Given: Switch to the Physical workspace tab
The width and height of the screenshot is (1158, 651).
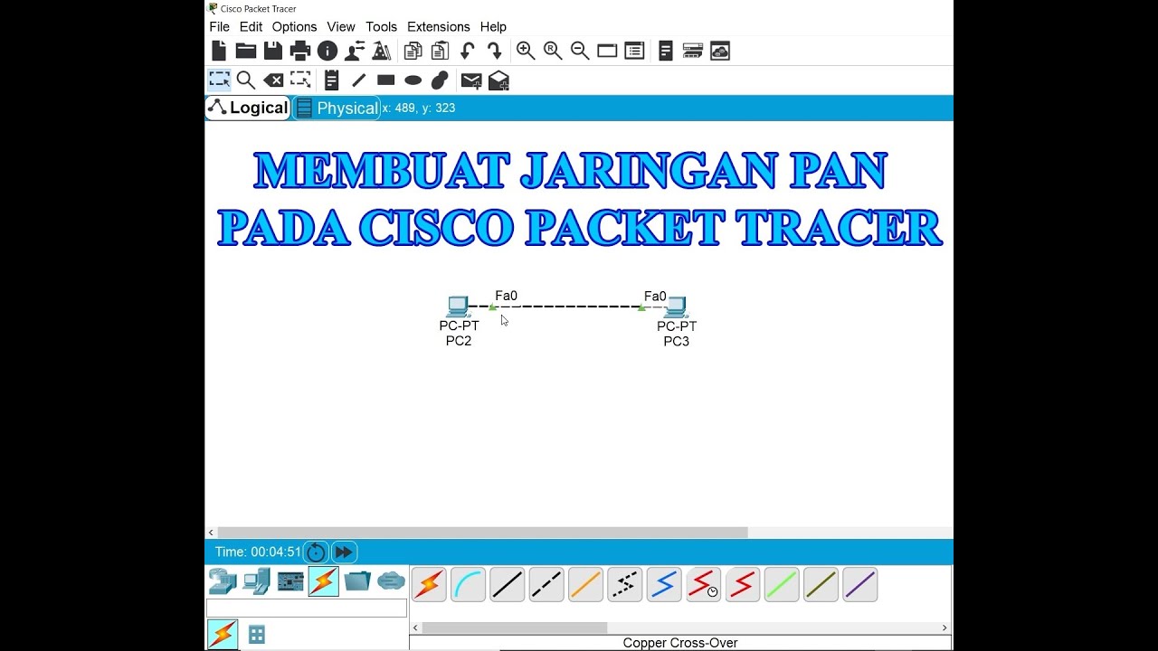Looking at the screenshot, I should (x=337, y=108).
